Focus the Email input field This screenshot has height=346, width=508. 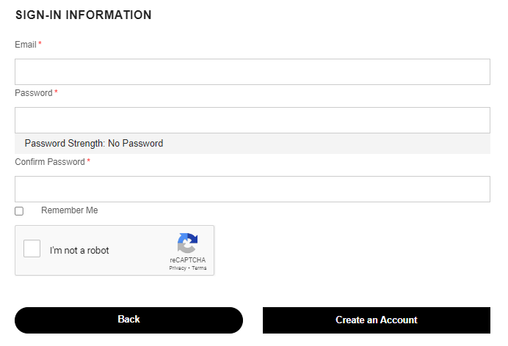click(253, 72)
